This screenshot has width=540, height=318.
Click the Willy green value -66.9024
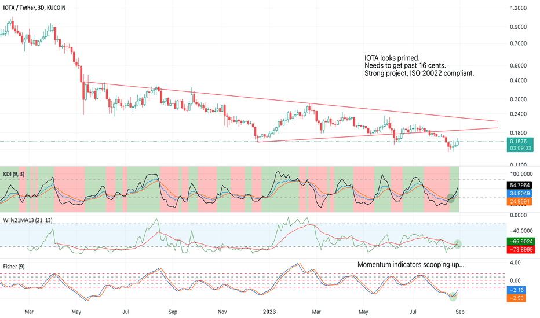521,242
